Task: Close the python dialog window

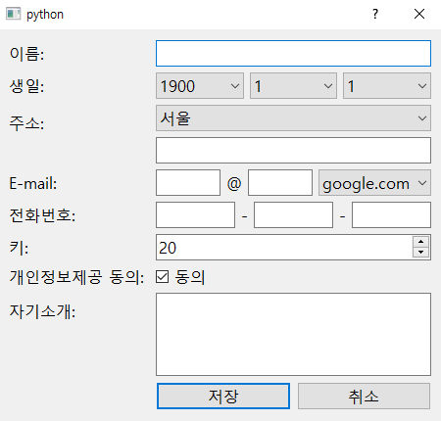Action: pyautogui.click(x=419, y=14)
